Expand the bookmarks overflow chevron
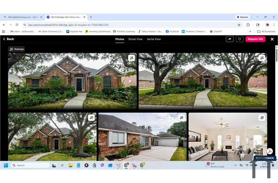 pos(250,32)
